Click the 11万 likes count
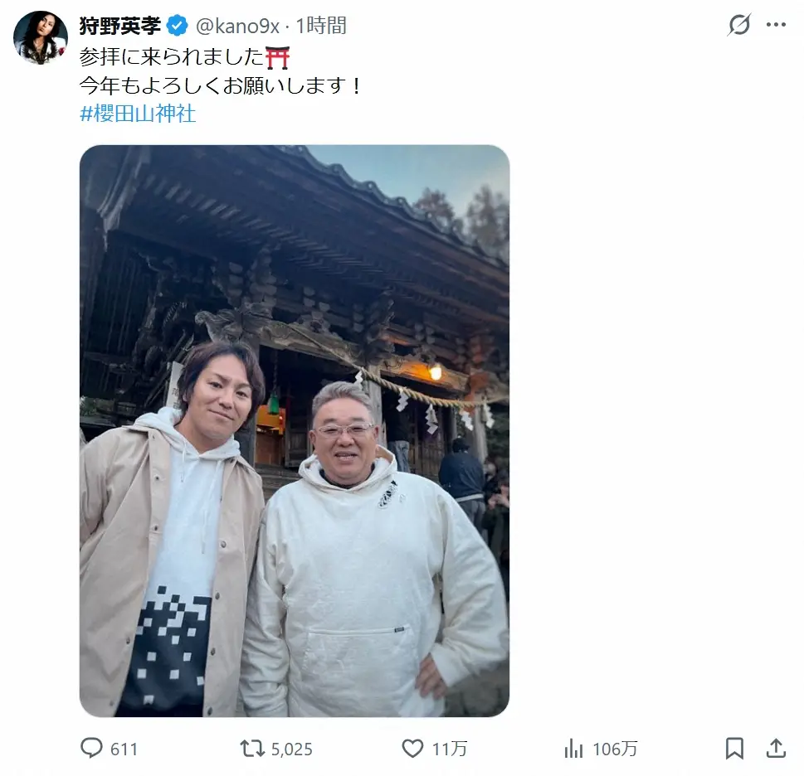804x776 pixels. pyautogui.click(x=450, y=749)
